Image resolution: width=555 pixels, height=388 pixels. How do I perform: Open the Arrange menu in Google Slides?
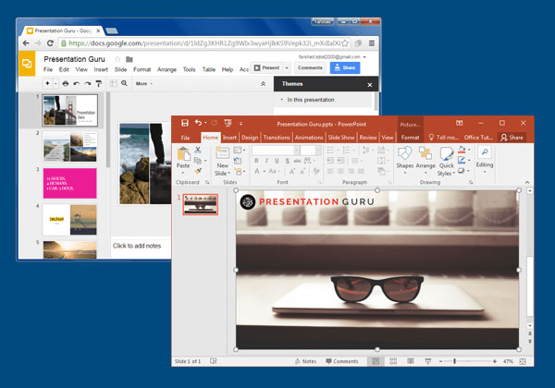coord(166,69)
